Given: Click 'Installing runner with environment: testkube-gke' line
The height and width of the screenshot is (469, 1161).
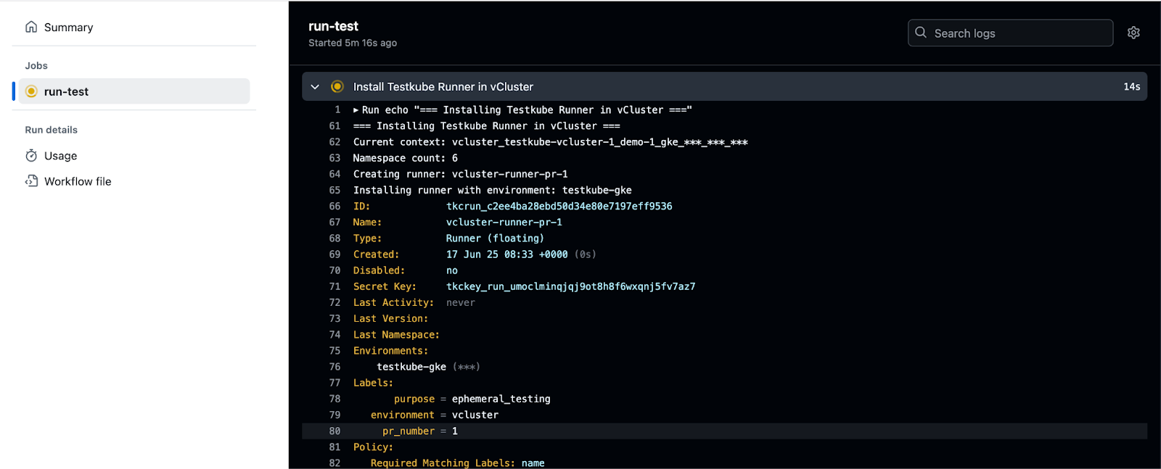Looking at the screenshot, I should click(x=493, y=190).
